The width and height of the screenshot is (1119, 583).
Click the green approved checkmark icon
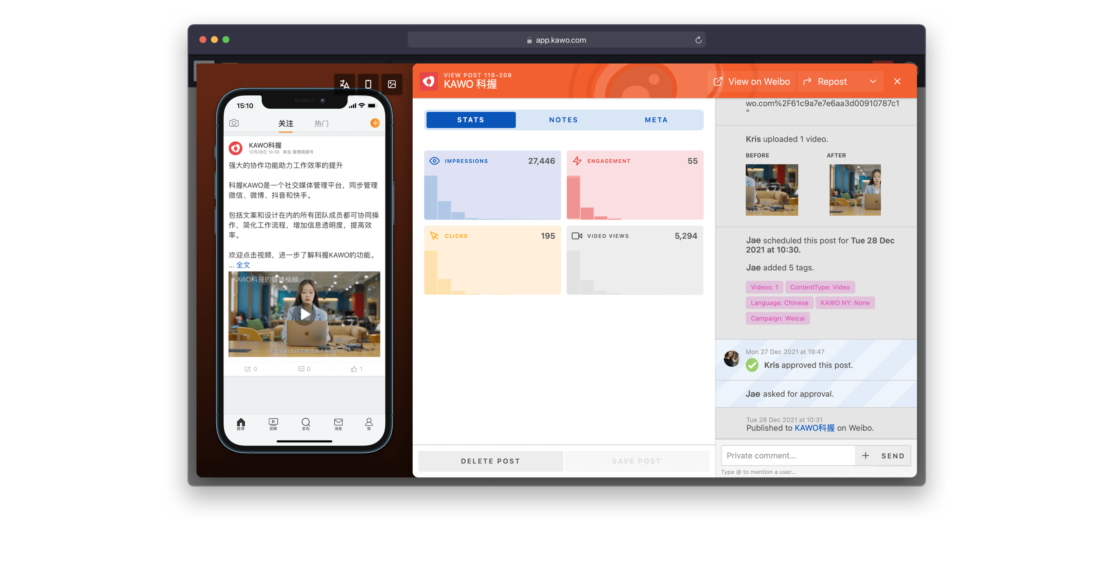(x=752, y=365)
